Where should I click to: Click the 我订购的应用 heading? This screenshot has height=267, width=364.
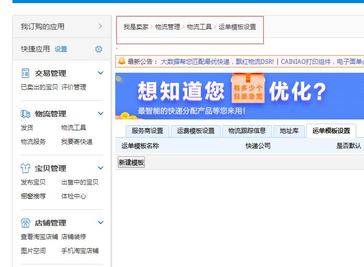tap(43, 26)
